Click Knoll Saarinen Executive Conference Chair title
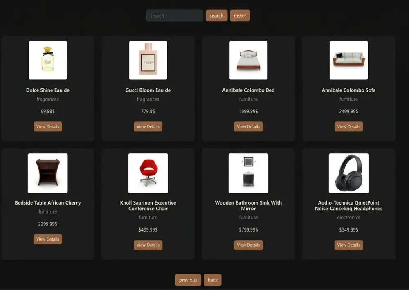Viewport: 409px width, 290px height. pos(148,205)
